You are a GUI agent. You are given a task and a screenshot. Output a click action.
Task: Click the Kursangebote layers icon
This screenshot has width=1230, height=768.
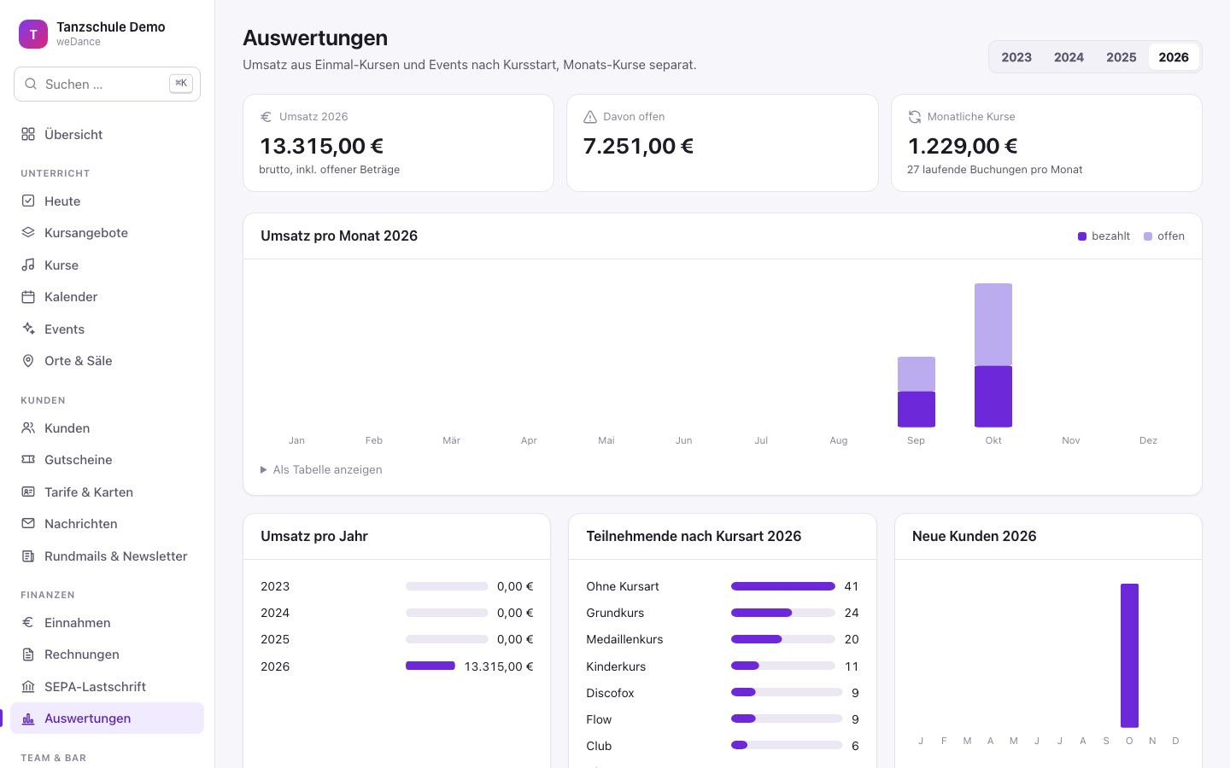28,232
